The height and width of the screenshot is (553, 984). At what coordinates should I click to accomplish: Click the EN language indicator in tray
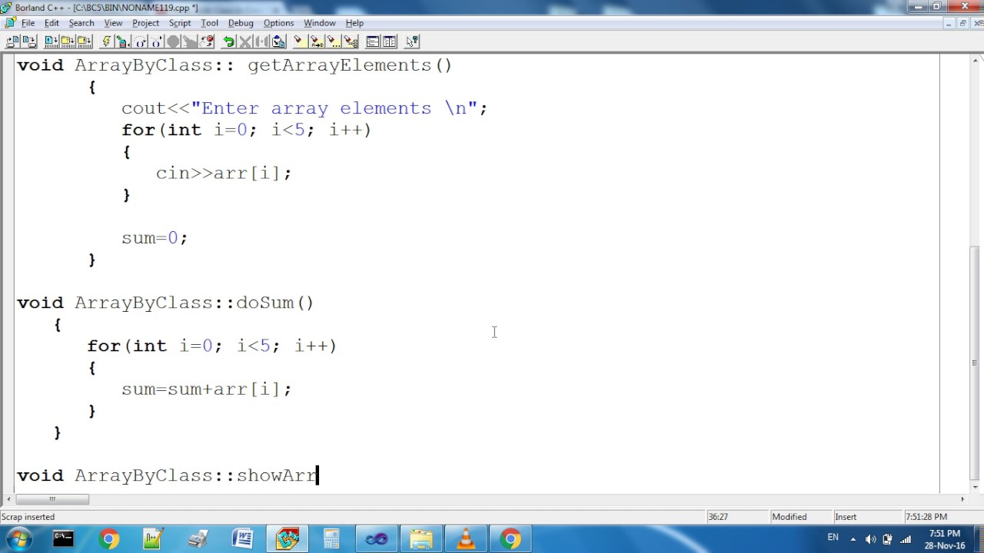tap(833, 537)
